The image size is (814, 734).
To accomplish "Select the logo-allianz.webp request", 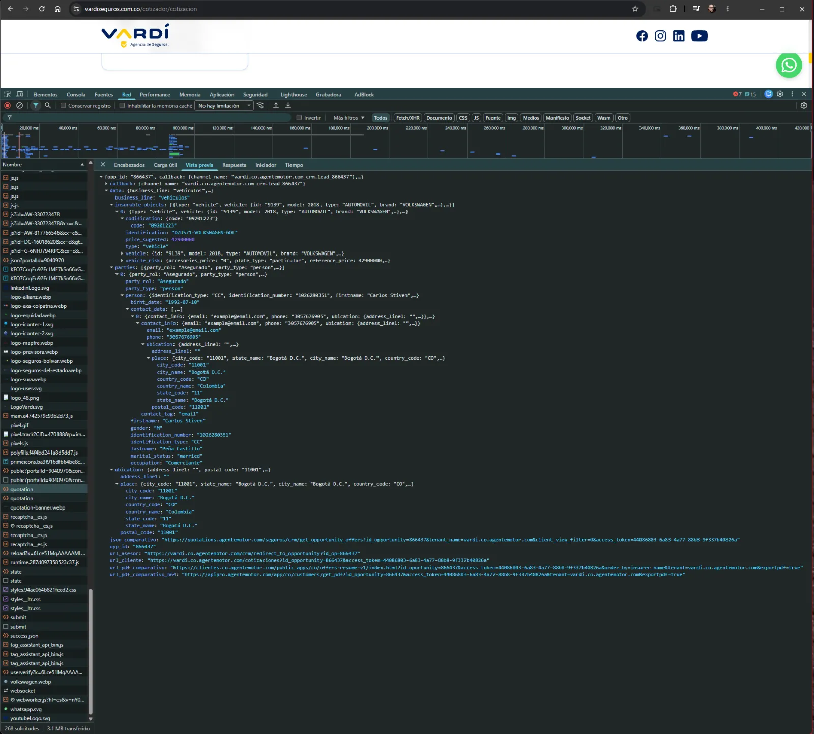I will pyautogui.click(x=44, y=297).
